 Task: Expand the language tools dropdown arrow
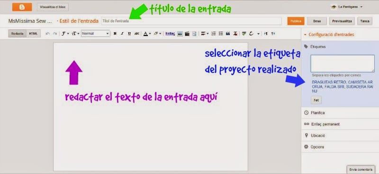tap(258, 34)
